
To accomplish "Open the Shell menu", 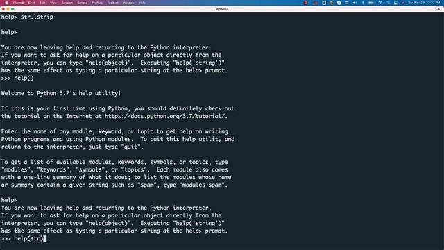I will (x=32, y=3).
